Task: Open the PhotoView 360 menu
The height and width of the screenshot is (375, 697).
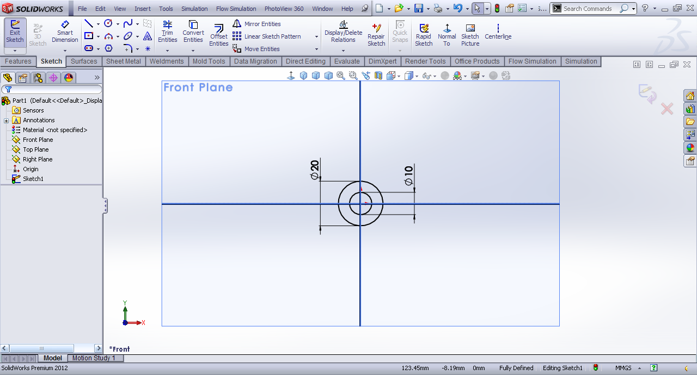Action: click(x=284, y=9)
